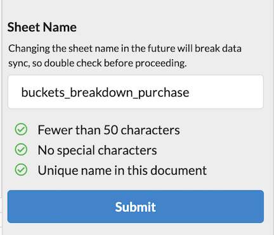Select the No special characters label
The height and width of the screenshot is (235, 274).
pos(97,151)
